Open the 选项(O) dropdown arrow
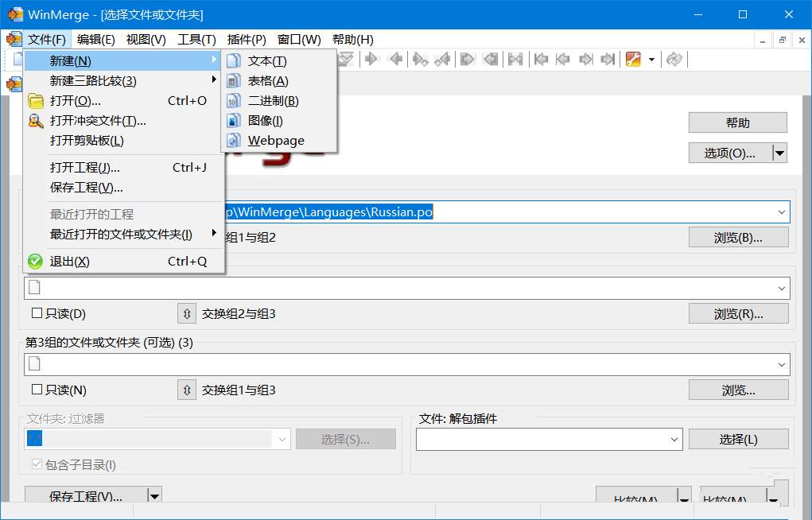This screenshot has width=812, height=520. click(779, 153)
